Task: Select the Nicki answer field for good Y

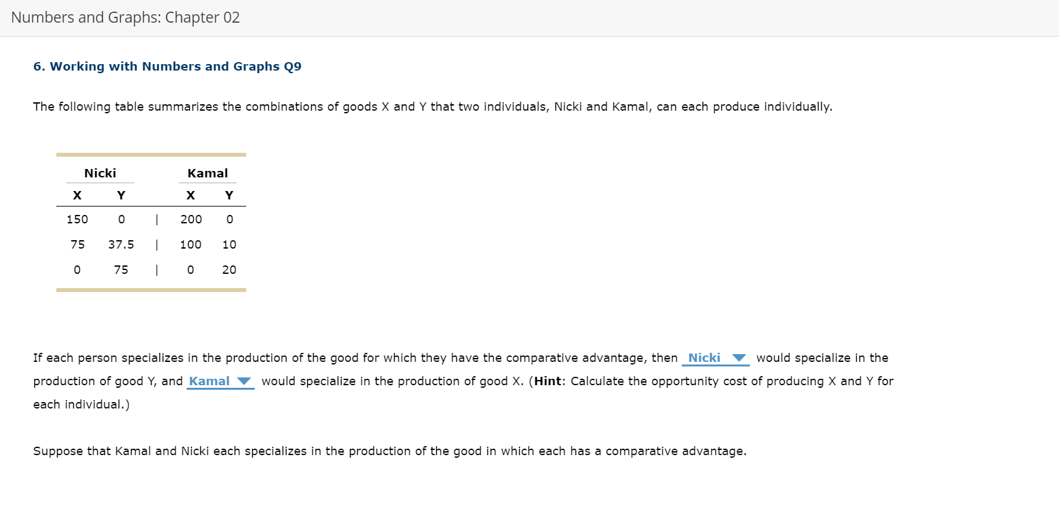Action: pos(715,357)
